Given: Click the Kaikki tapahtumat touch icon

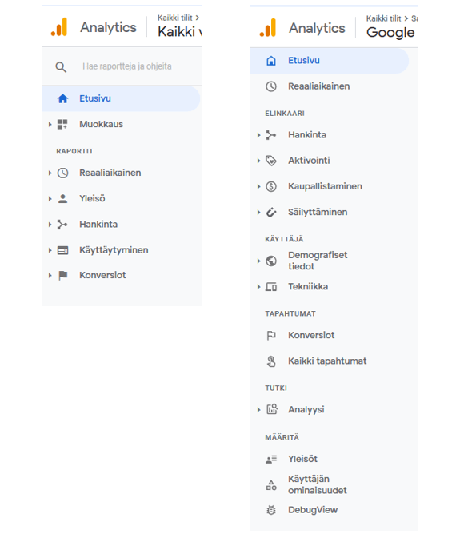Looking at the screenshot, I should coord(271,361).
